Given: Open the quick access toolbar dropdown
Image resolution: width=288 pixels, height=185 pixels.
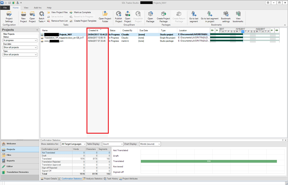Looking at the screenshot, I should (x=21, y=3).
